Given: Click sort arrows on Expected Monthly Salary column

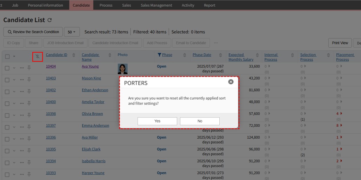Looking at the screenshot, I should (x=257, y=55).
